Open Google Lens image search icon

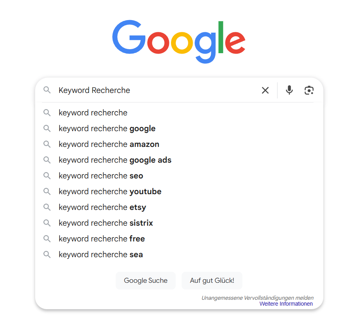(x=309, y=90)
